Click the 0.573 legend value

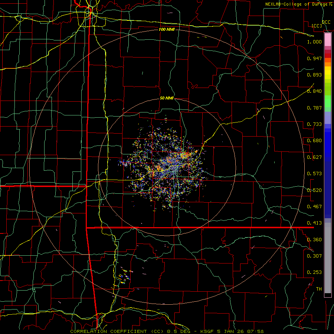point(314,174)
